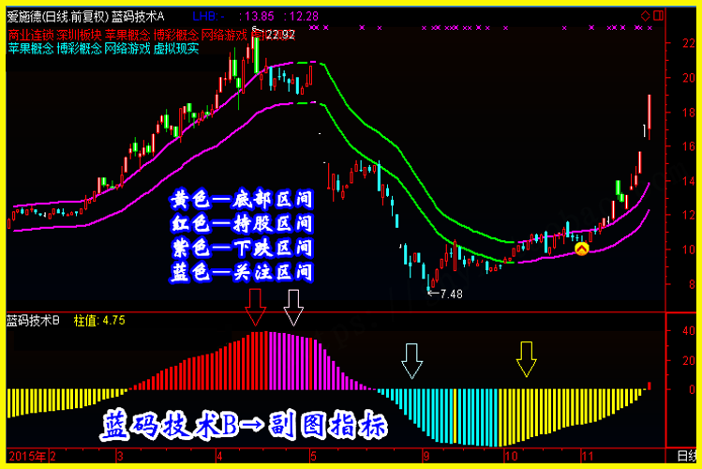Click the 0 label on sub-chart axis
702x469 pixels.
(x=692, y=389)
